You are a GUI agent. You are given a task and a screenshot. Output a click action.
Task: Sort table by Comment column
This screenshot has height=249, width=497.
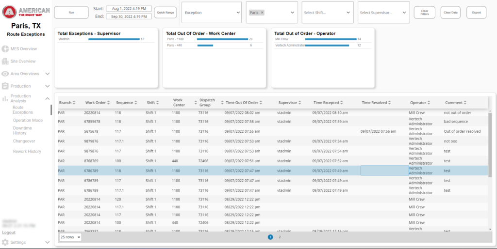(x=465, y=103)
